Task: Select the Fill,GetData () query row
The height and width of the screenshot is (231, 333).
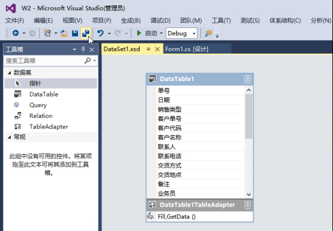Action: [200, 217]
